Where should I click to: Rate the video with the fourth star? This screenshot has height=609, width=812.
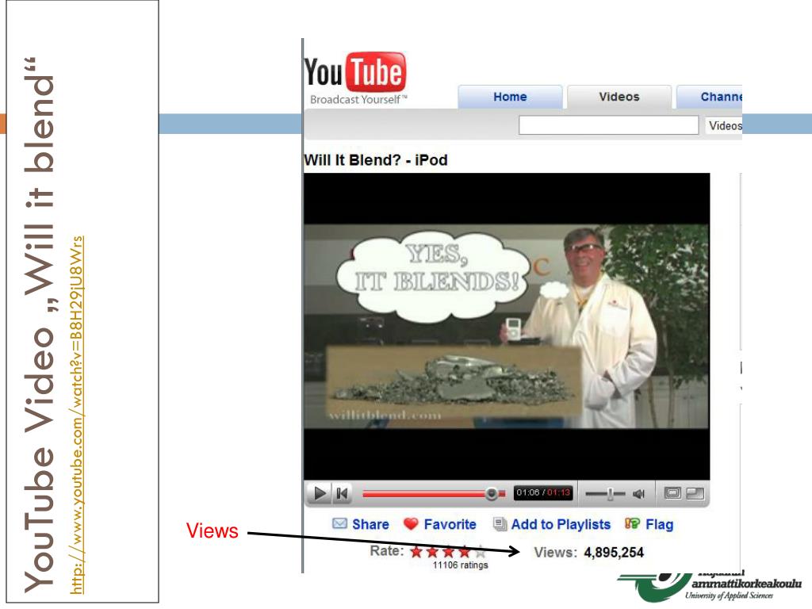(x=465, y=552)
